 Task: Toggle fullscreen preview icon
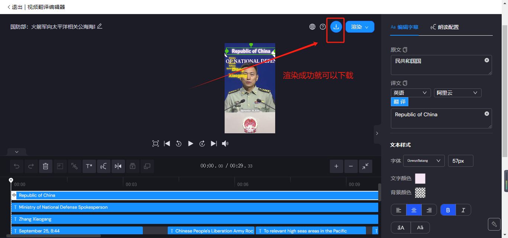click(156, 144)
